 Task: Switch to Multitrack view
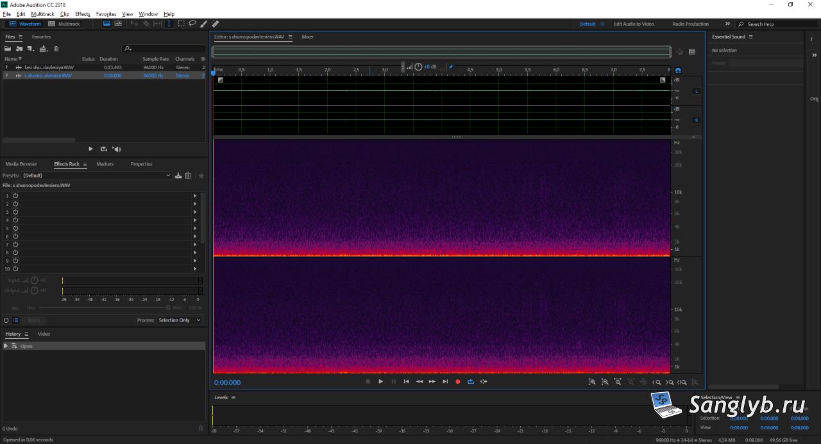tap(64, 24)
